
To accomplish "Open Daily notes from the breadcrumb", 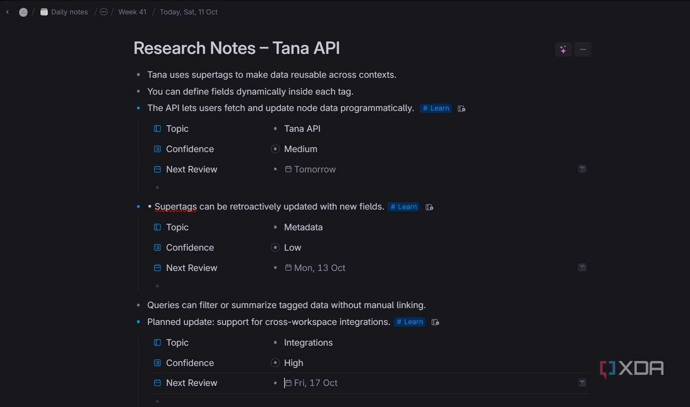I will click(x=69, y=12).
